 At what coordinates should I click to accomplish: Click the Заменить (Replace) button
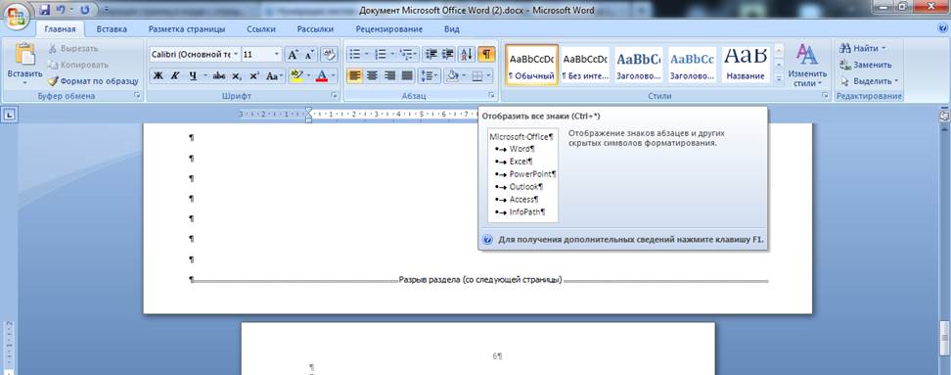tap(866, 65)
